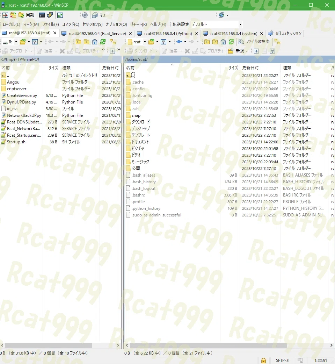The image size is (335, 364).
Task: Sort remote list by 更新日時 column
Action: 260,68
